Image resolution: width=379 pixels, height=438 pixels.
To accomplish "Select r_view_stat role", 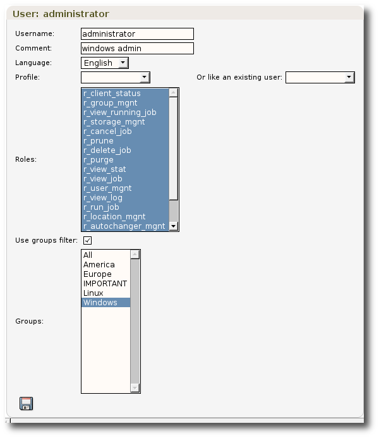I will pyautogui.click(x=125, y=169).
